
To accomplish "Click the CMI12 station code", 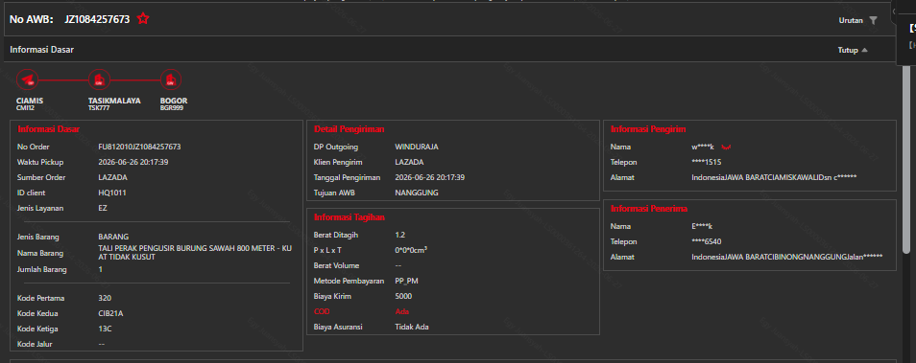I will tap(26, 108).
